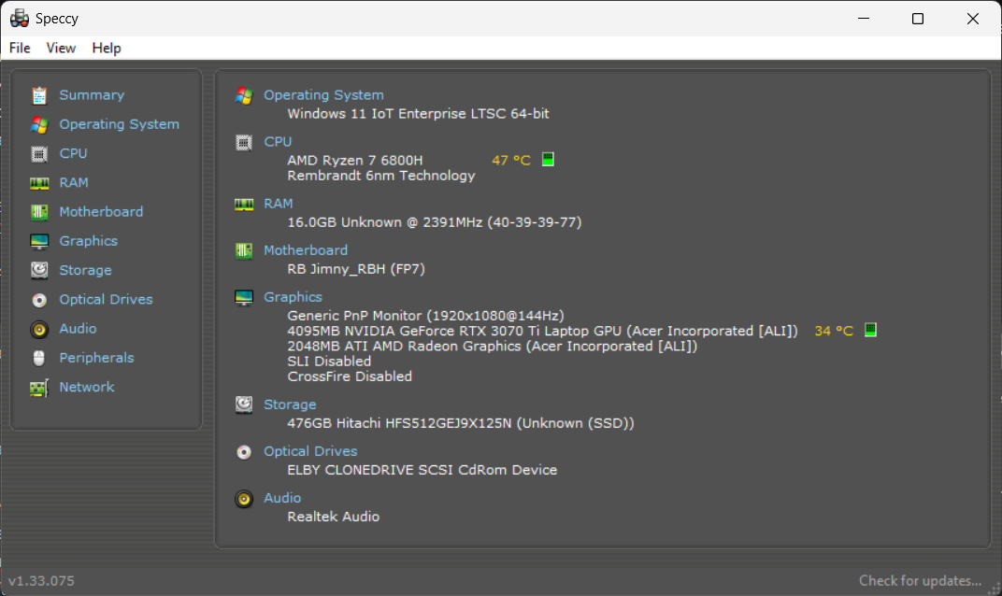Click the ELBY CLONEDRIVE SCSI CdRom Device text

(422, 470)
